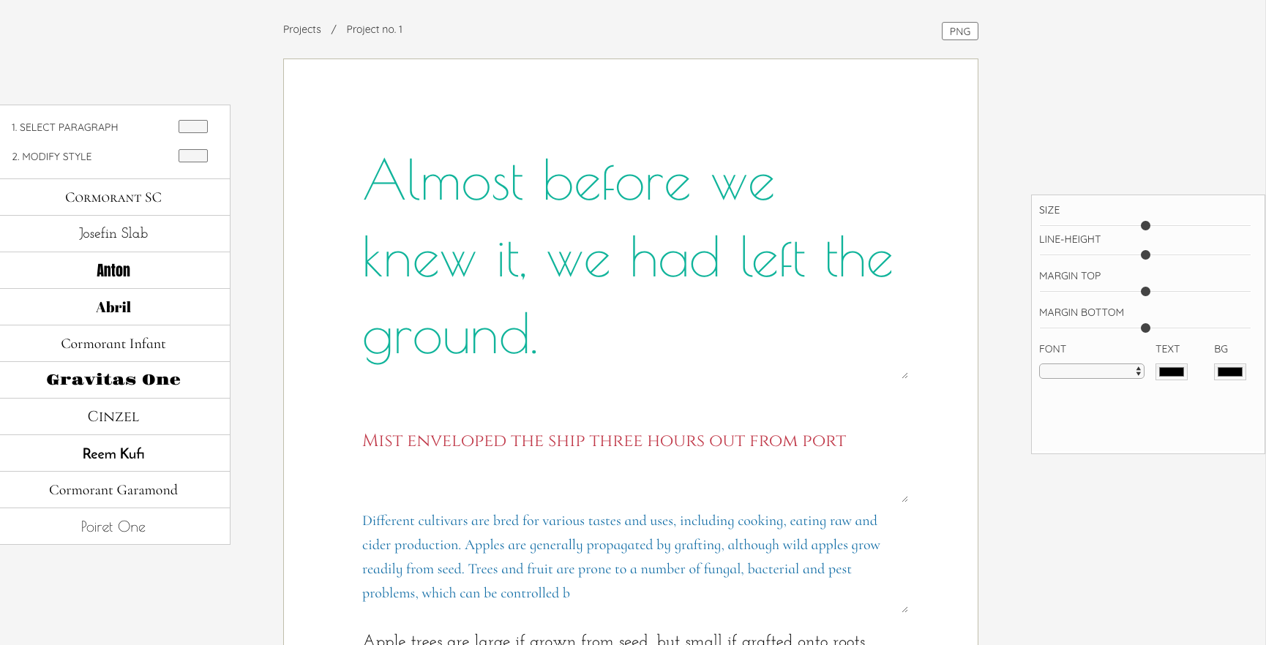Viewport: 1266px width, 645px height.
Task: Click the Size slider handle
Action: (1145, 226)
